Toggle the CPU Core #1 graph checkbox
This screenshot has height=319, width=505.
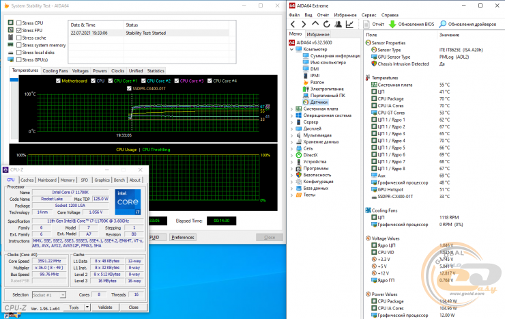(111, 81)
